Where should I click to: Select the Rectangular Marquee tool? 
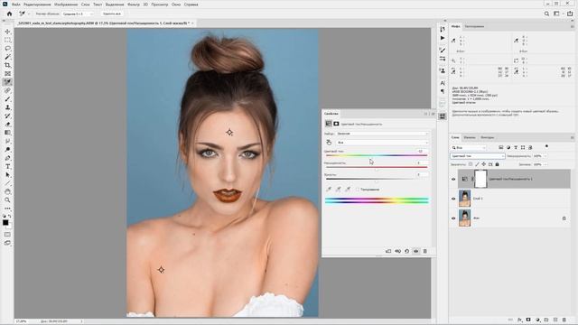(x=7, y=40)
